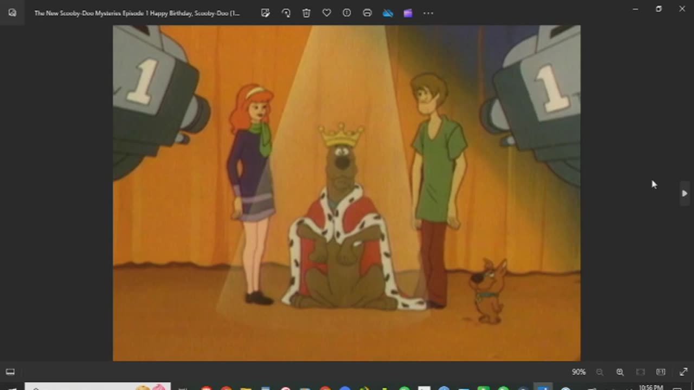Viewport: 694px width, 390px height.
Task: Click the Zoom to fit icon
Action: tap(640, 372)
